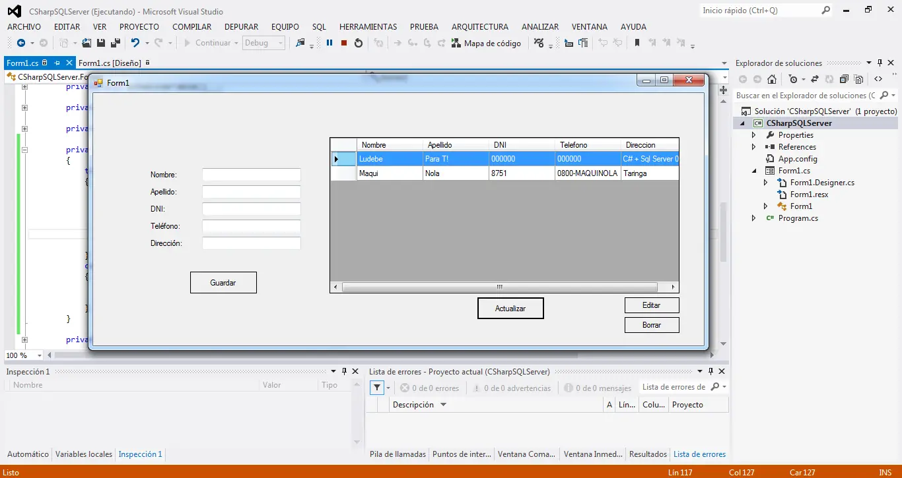The width and height of the screenshot is (902, 478).
Task: Click the Home icon in Explorador de soluciones
Action: point(772,79)
